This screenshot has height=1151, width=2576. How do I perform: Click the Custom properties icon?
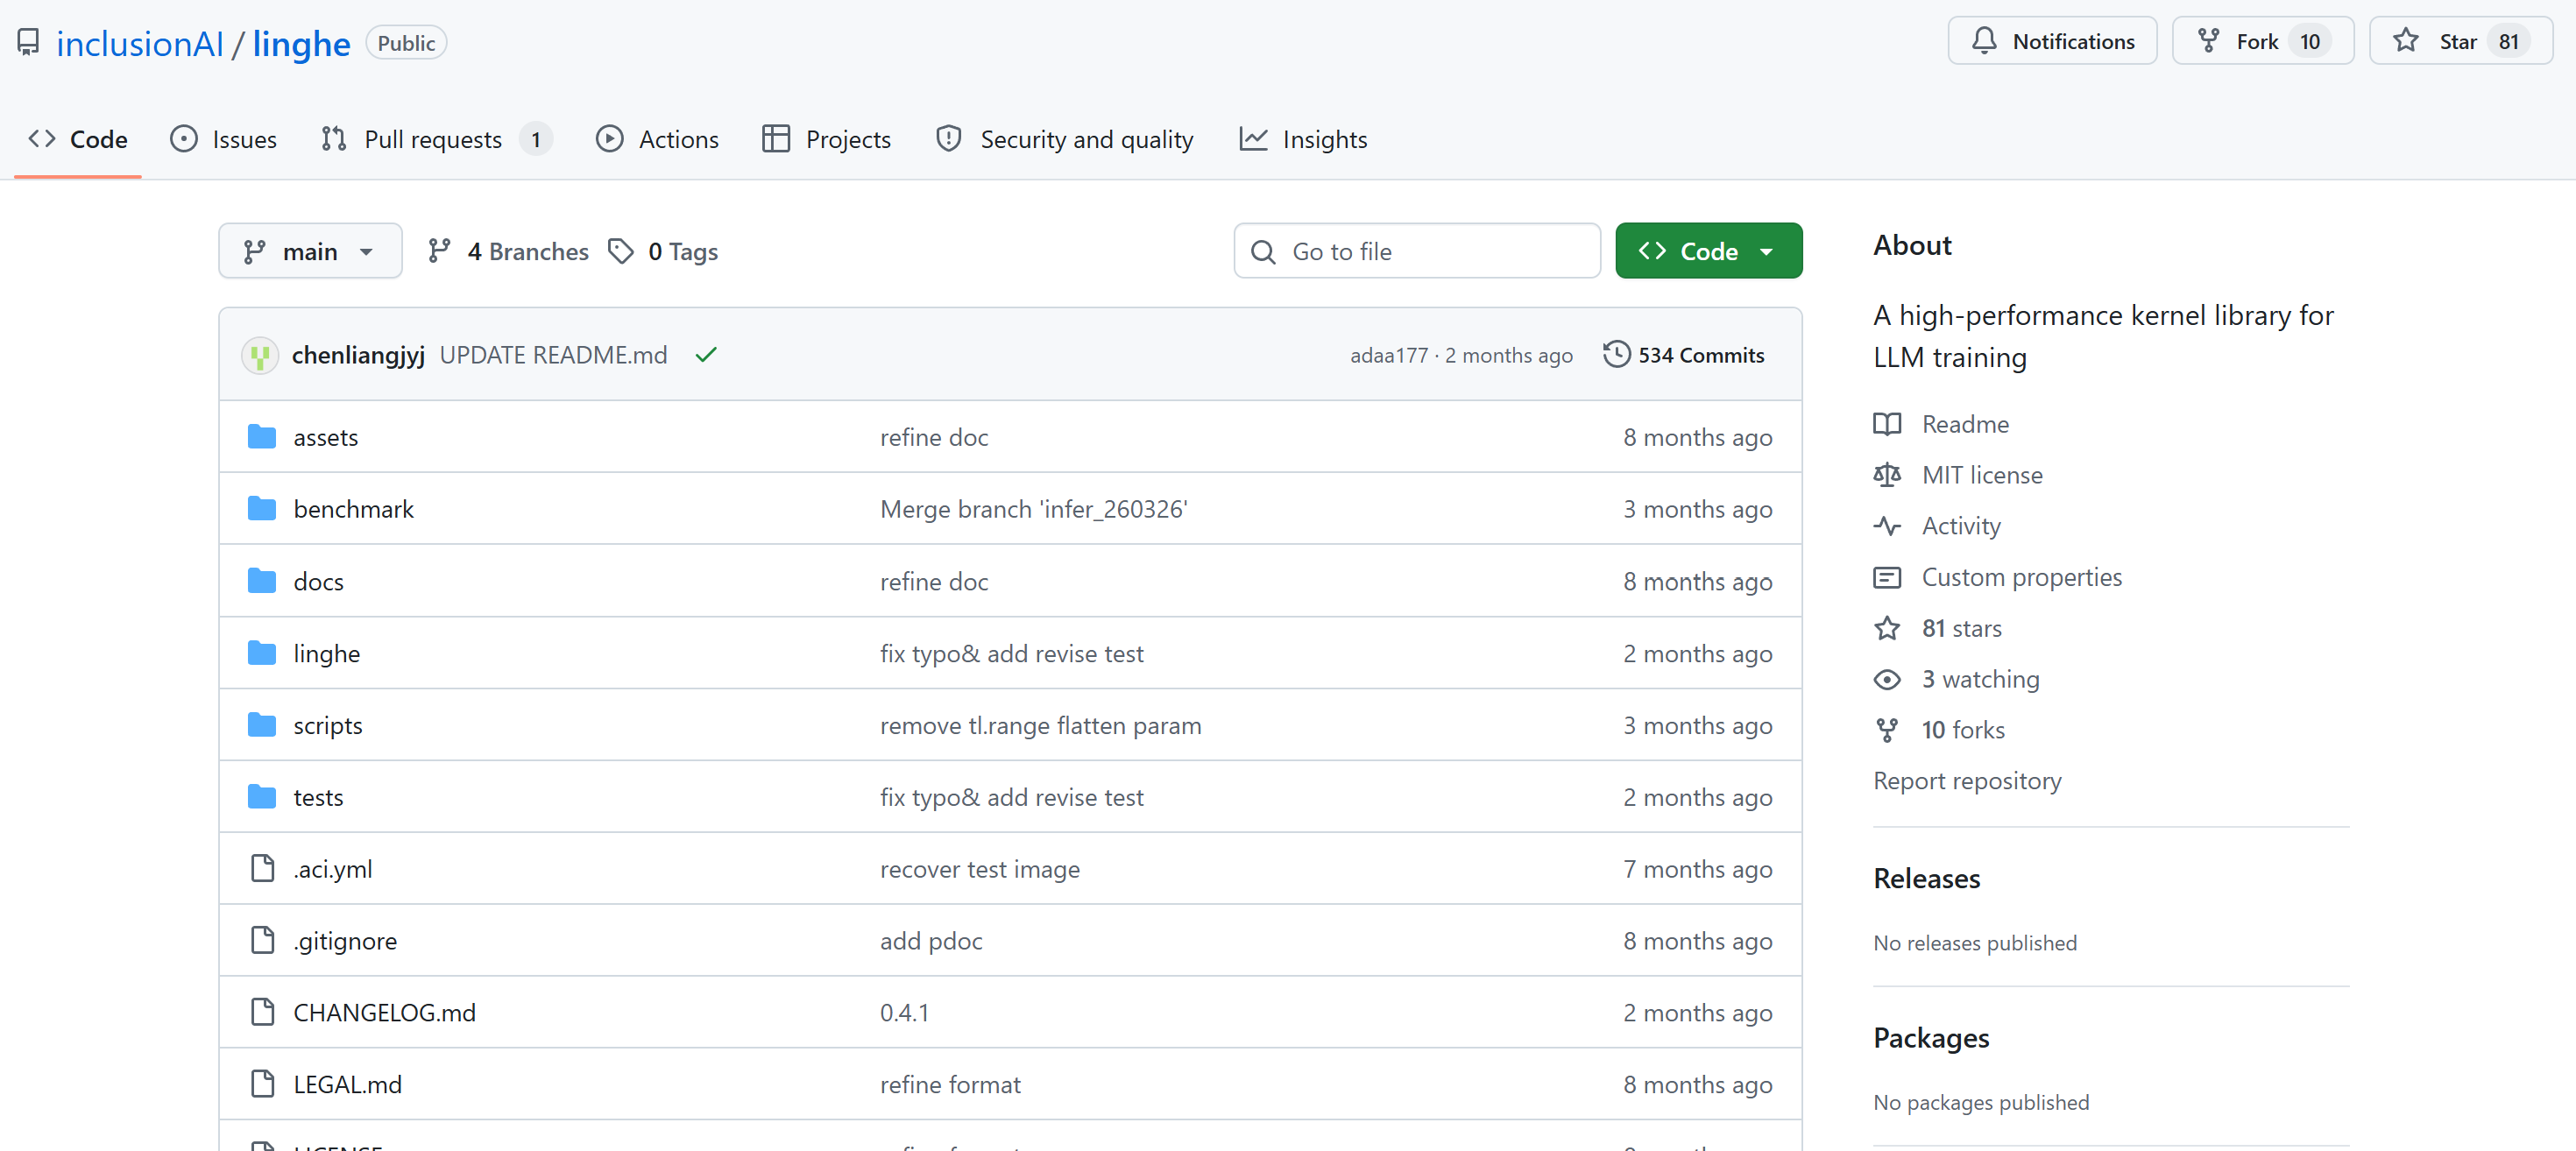coord(1887,578)
